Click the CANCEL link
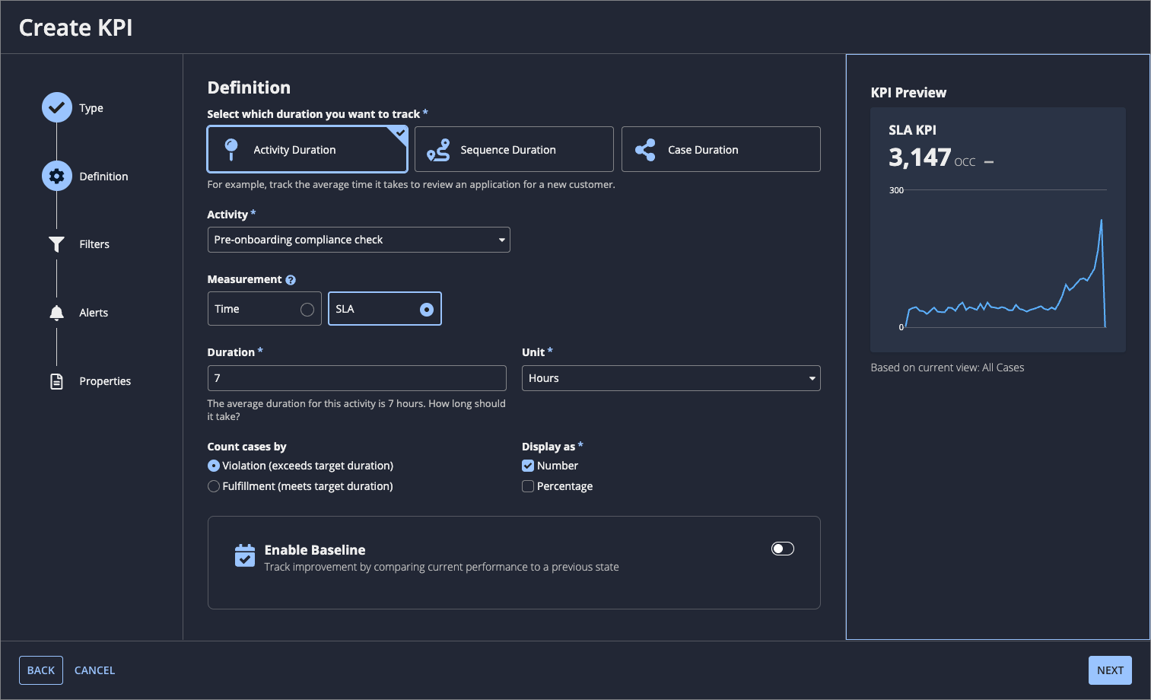This screenshot has width=1151, height=700. [x=95, y=670]
